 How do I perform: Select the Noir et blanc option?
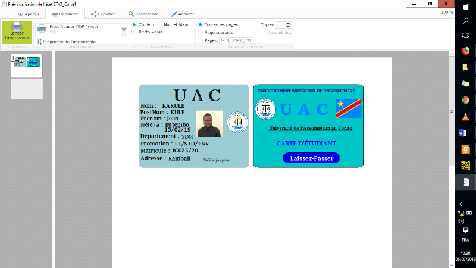tap(159, 24)
